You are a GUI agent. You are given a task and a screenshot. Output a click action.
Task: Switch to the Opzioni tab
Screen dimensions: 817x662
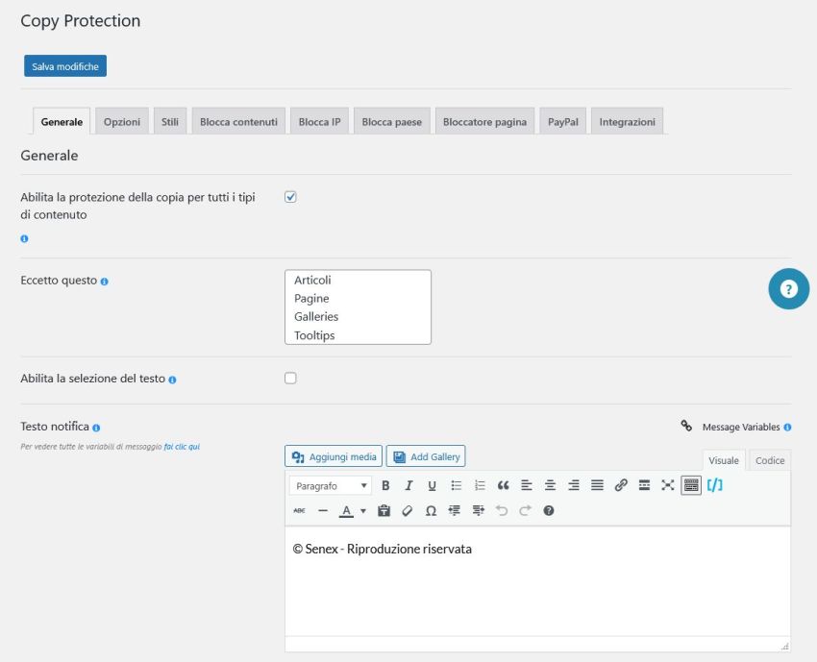point(122,121)
